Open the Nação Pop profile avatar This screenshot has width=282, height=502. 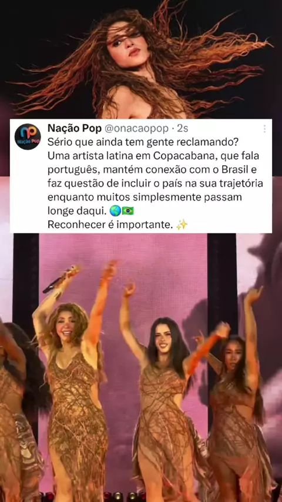point(28,137)
